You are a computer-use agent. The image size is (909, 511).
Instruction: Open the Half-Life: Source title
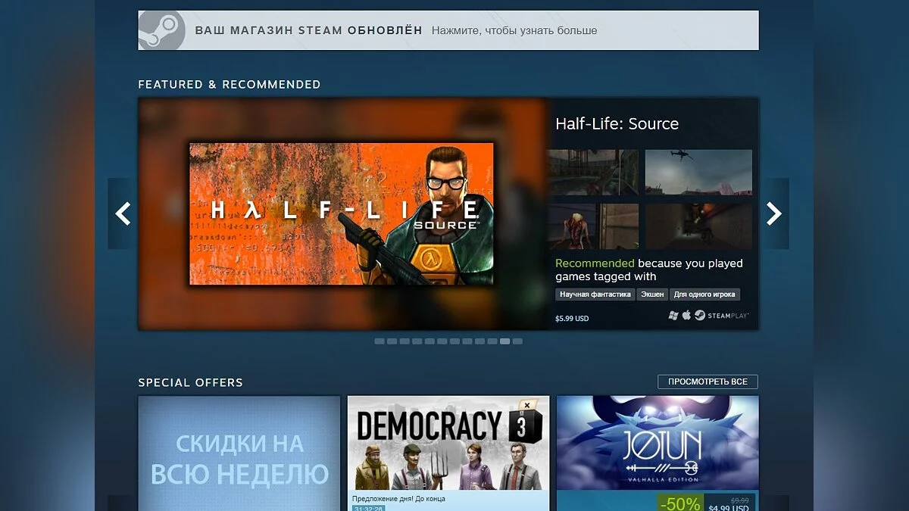[x=617, y=124]
